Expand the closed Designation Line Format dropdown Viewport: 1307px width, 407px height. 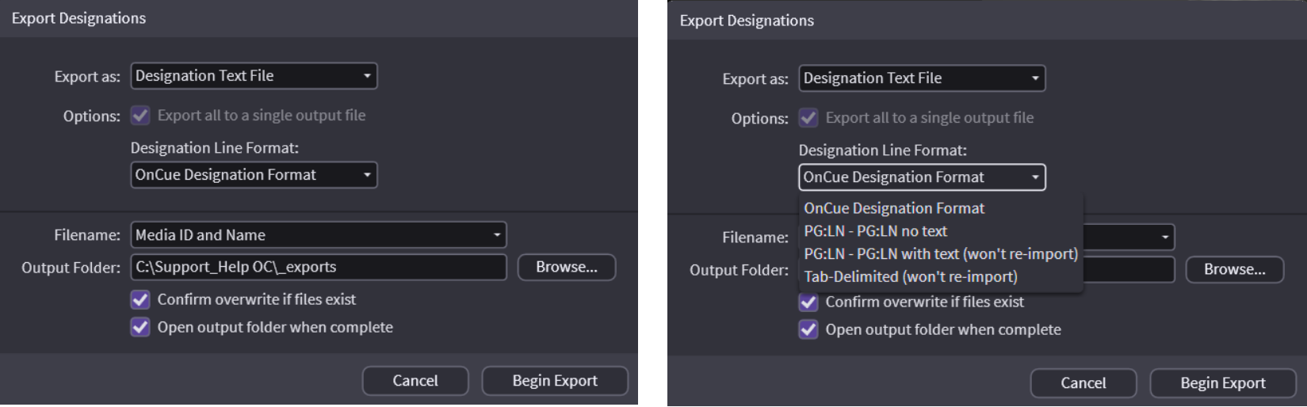point(254,175)
